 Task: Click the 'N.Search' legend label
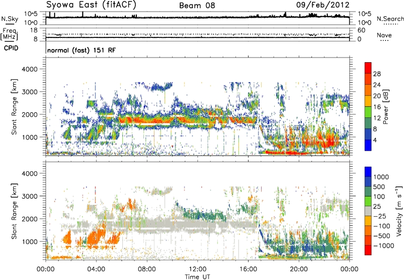coord(390,19)
